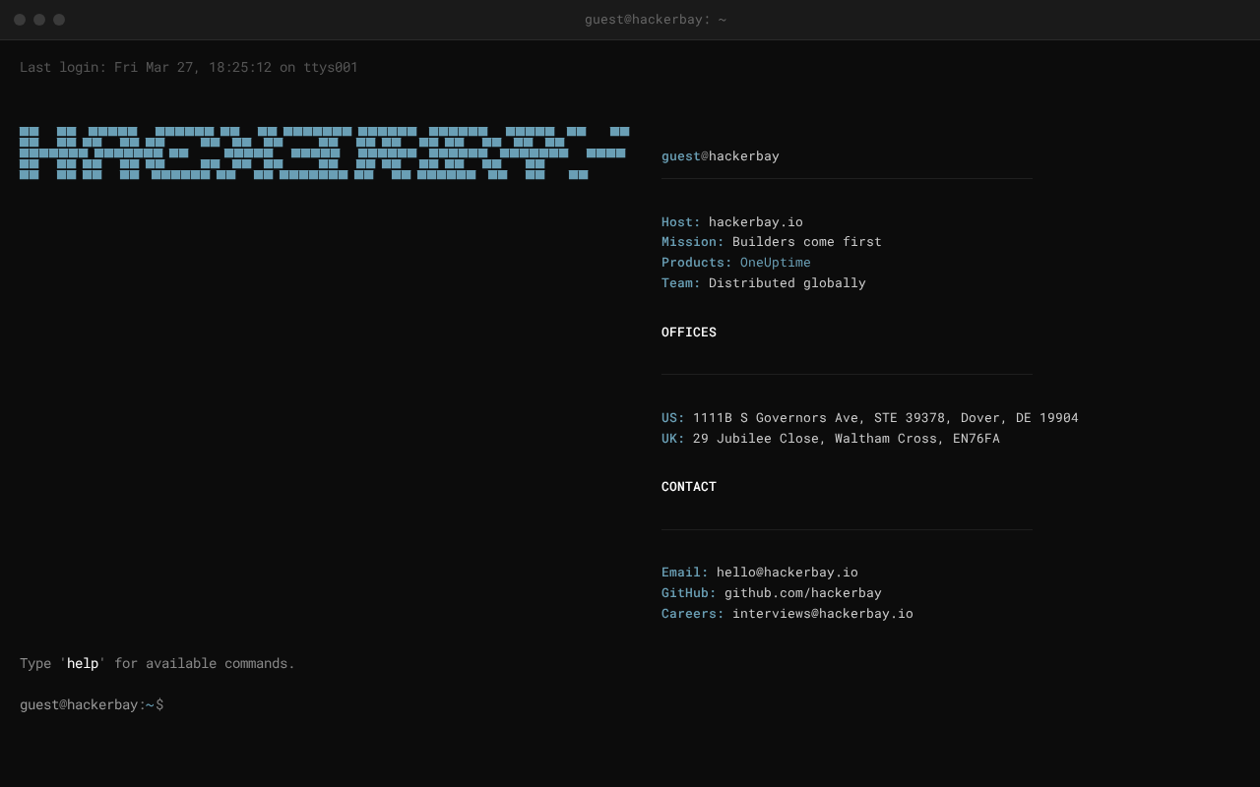Click the Mission label
The height and width of the screenshot is (787, 1260).
(x=693, y=242)
